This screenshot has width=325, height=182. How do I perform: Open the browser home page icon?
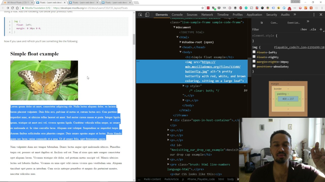pyautogui.click(x=17, y=8)
